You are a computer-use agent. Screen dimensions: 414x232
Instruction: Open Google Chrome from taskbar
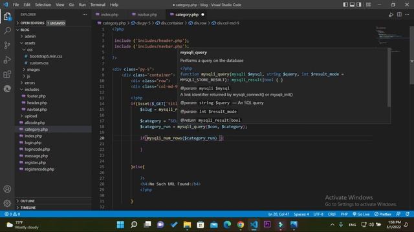tap(240, 224)
